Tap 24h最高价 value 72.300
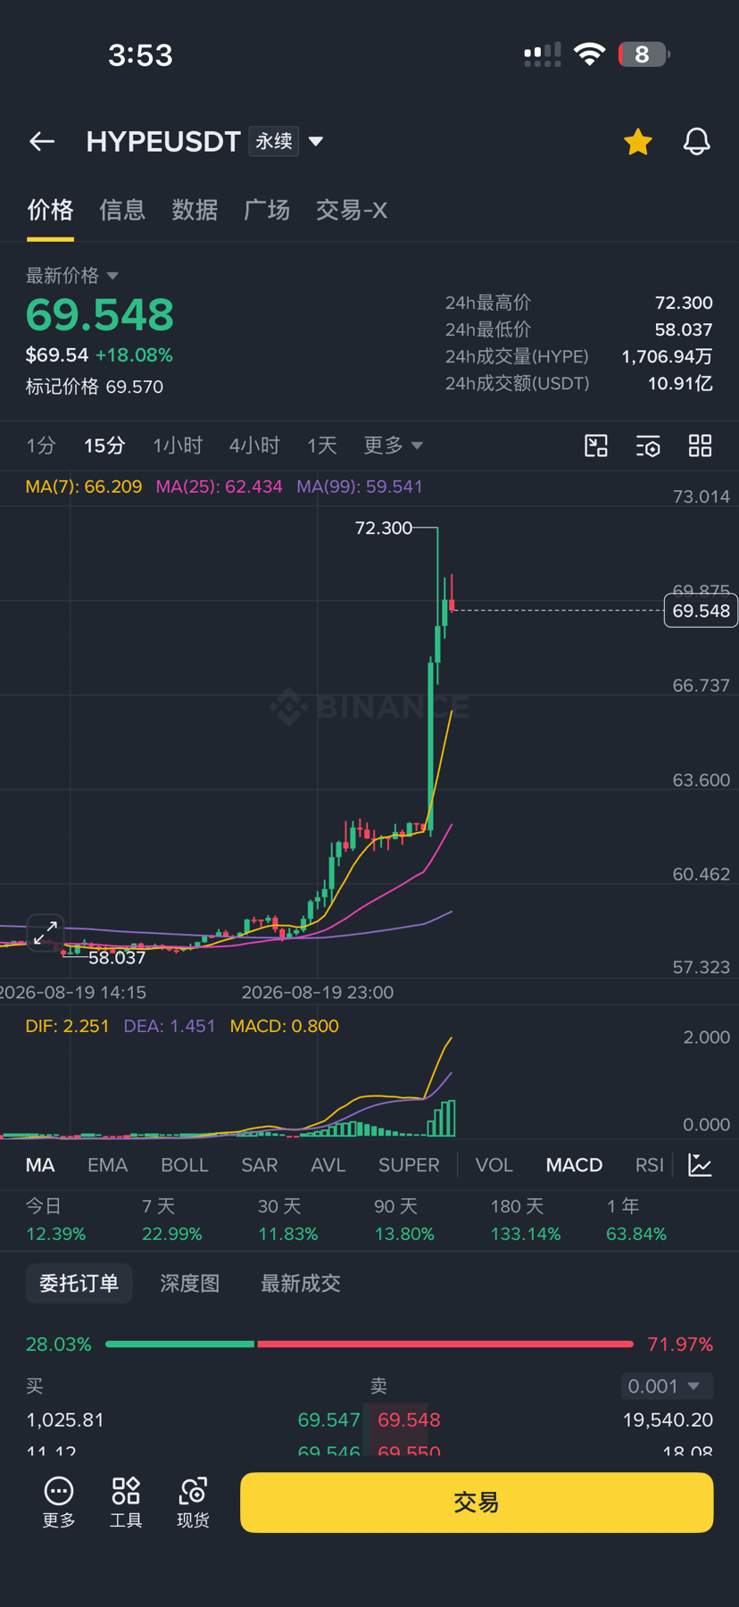The image size is (739, 1607). pos(684,303)
